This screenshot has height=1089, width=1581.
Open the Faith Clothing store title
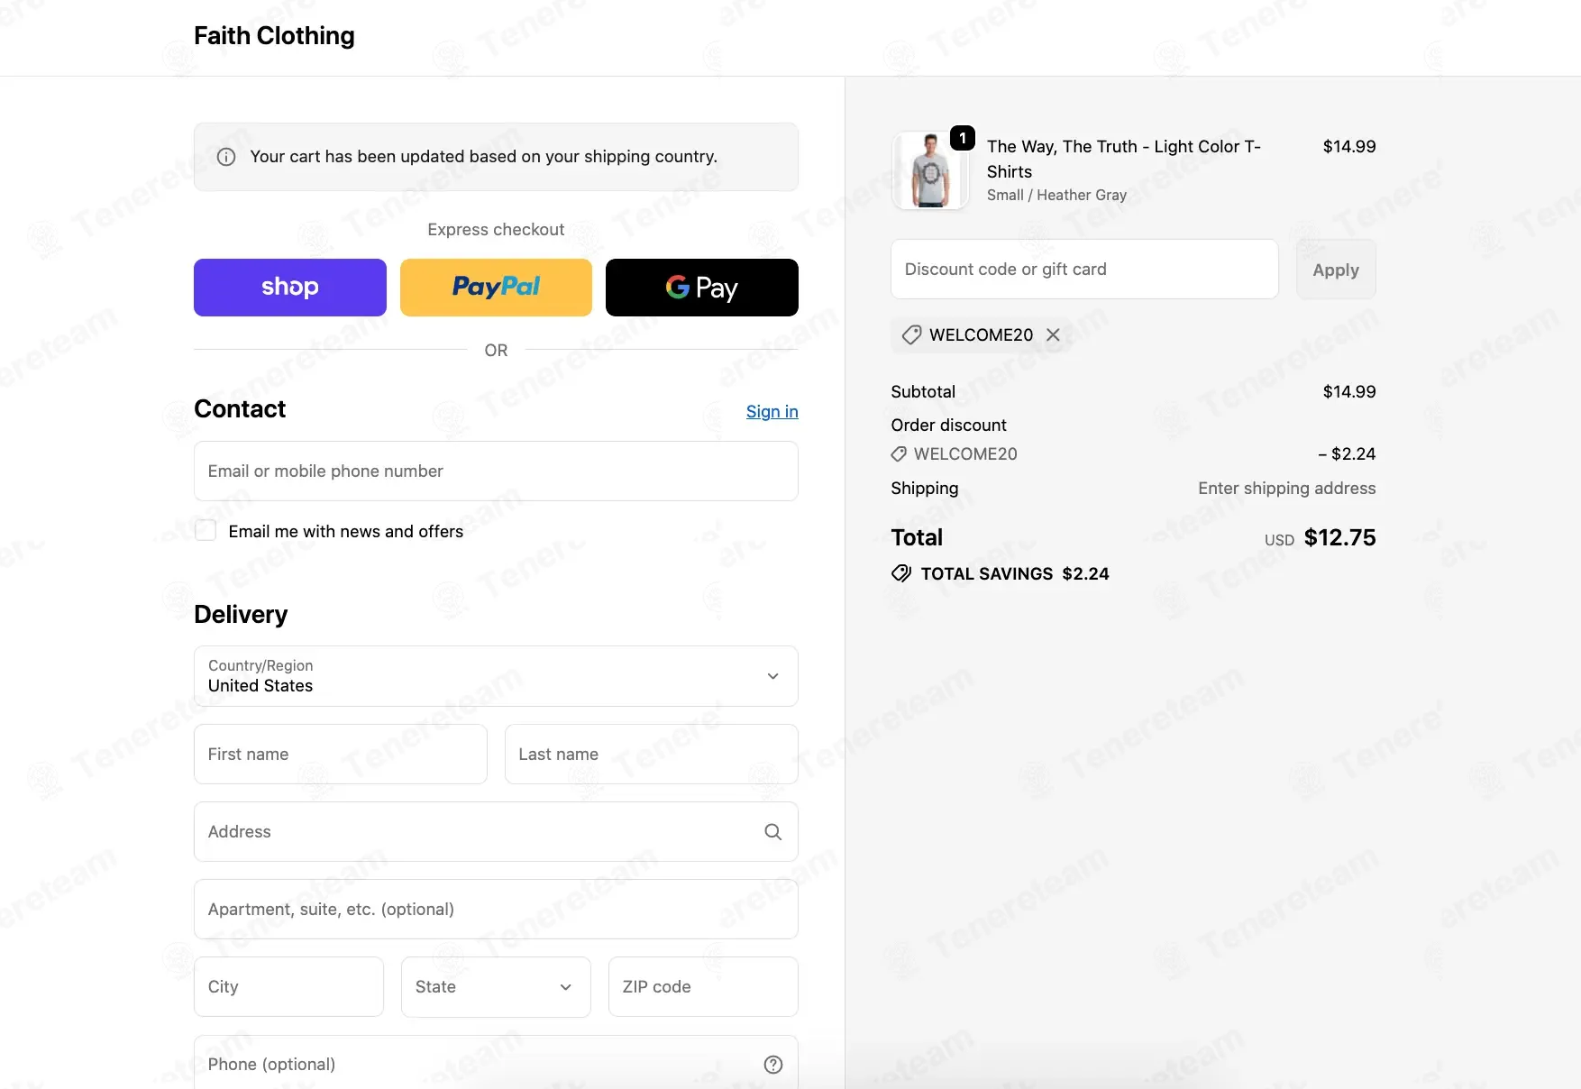[x=274, y=36]
